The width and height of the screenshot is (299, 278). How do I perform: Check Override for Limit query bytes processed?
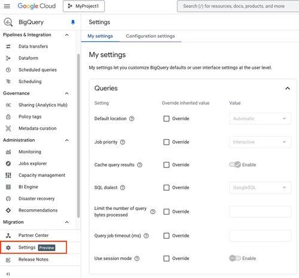point(166,212)
